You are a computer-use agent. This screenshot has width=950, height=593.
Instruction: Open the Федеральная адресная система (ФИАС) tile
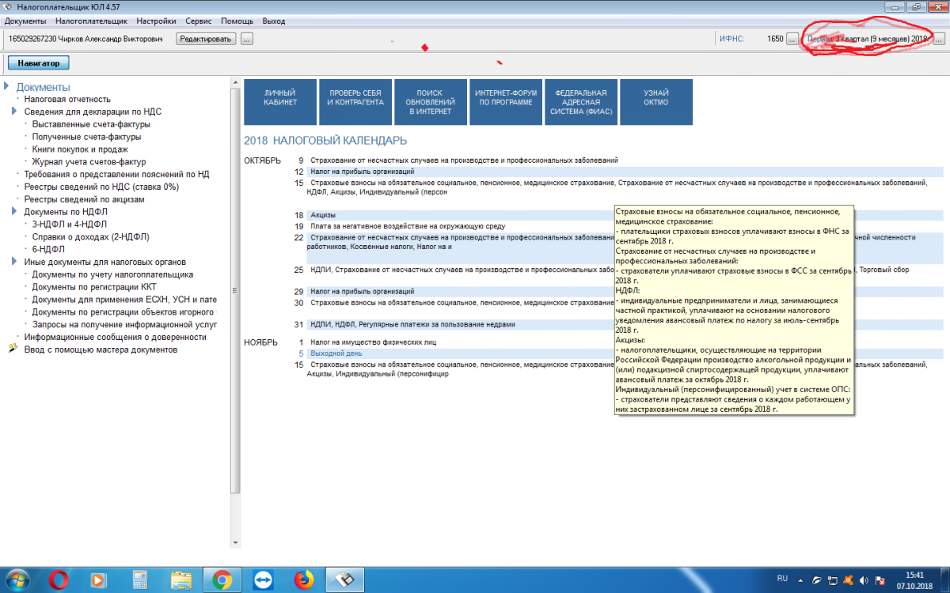click(x=581, y=102)
